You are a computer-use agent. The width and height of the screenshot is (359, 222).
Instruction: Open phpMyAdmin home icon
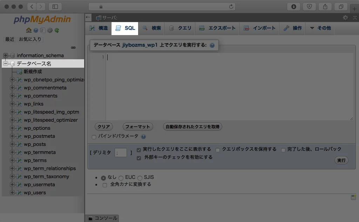(29, 30)
